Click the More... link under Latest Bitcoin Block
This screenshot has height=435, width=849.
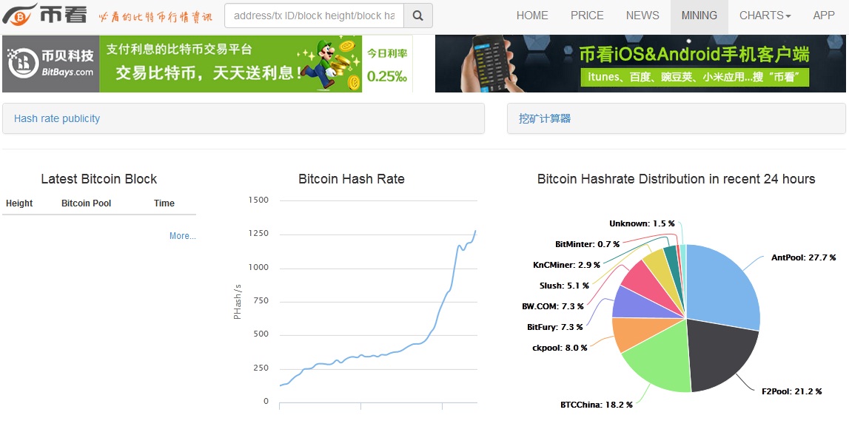(183, 236)
